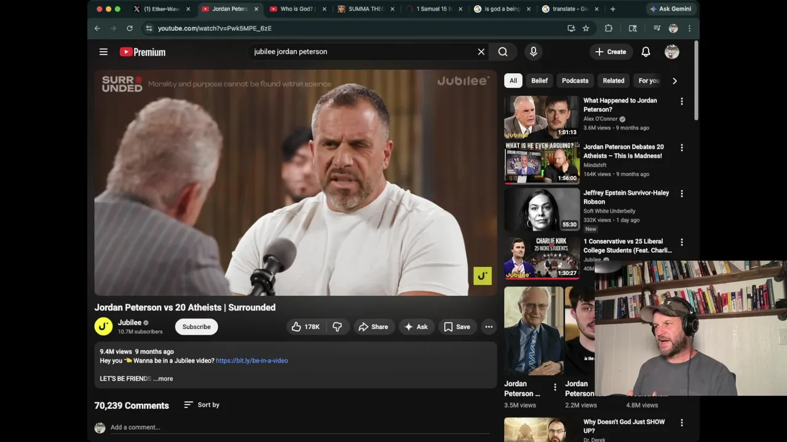Screen dimensions: 787x442
Task: Subscribe to Jubilee channel
Action: pyautogui.click(x=197, y=327)
